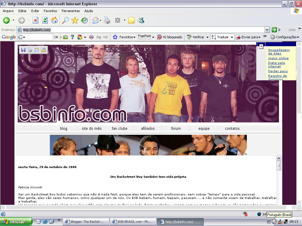Viewport: 302px width, 226px height.
Task: Open the History clock icon
Action: tap(84, 20)
